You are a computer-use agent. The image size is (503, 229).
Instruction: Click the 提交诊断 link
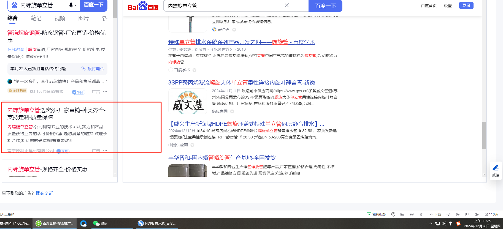[x=44, y=193]
